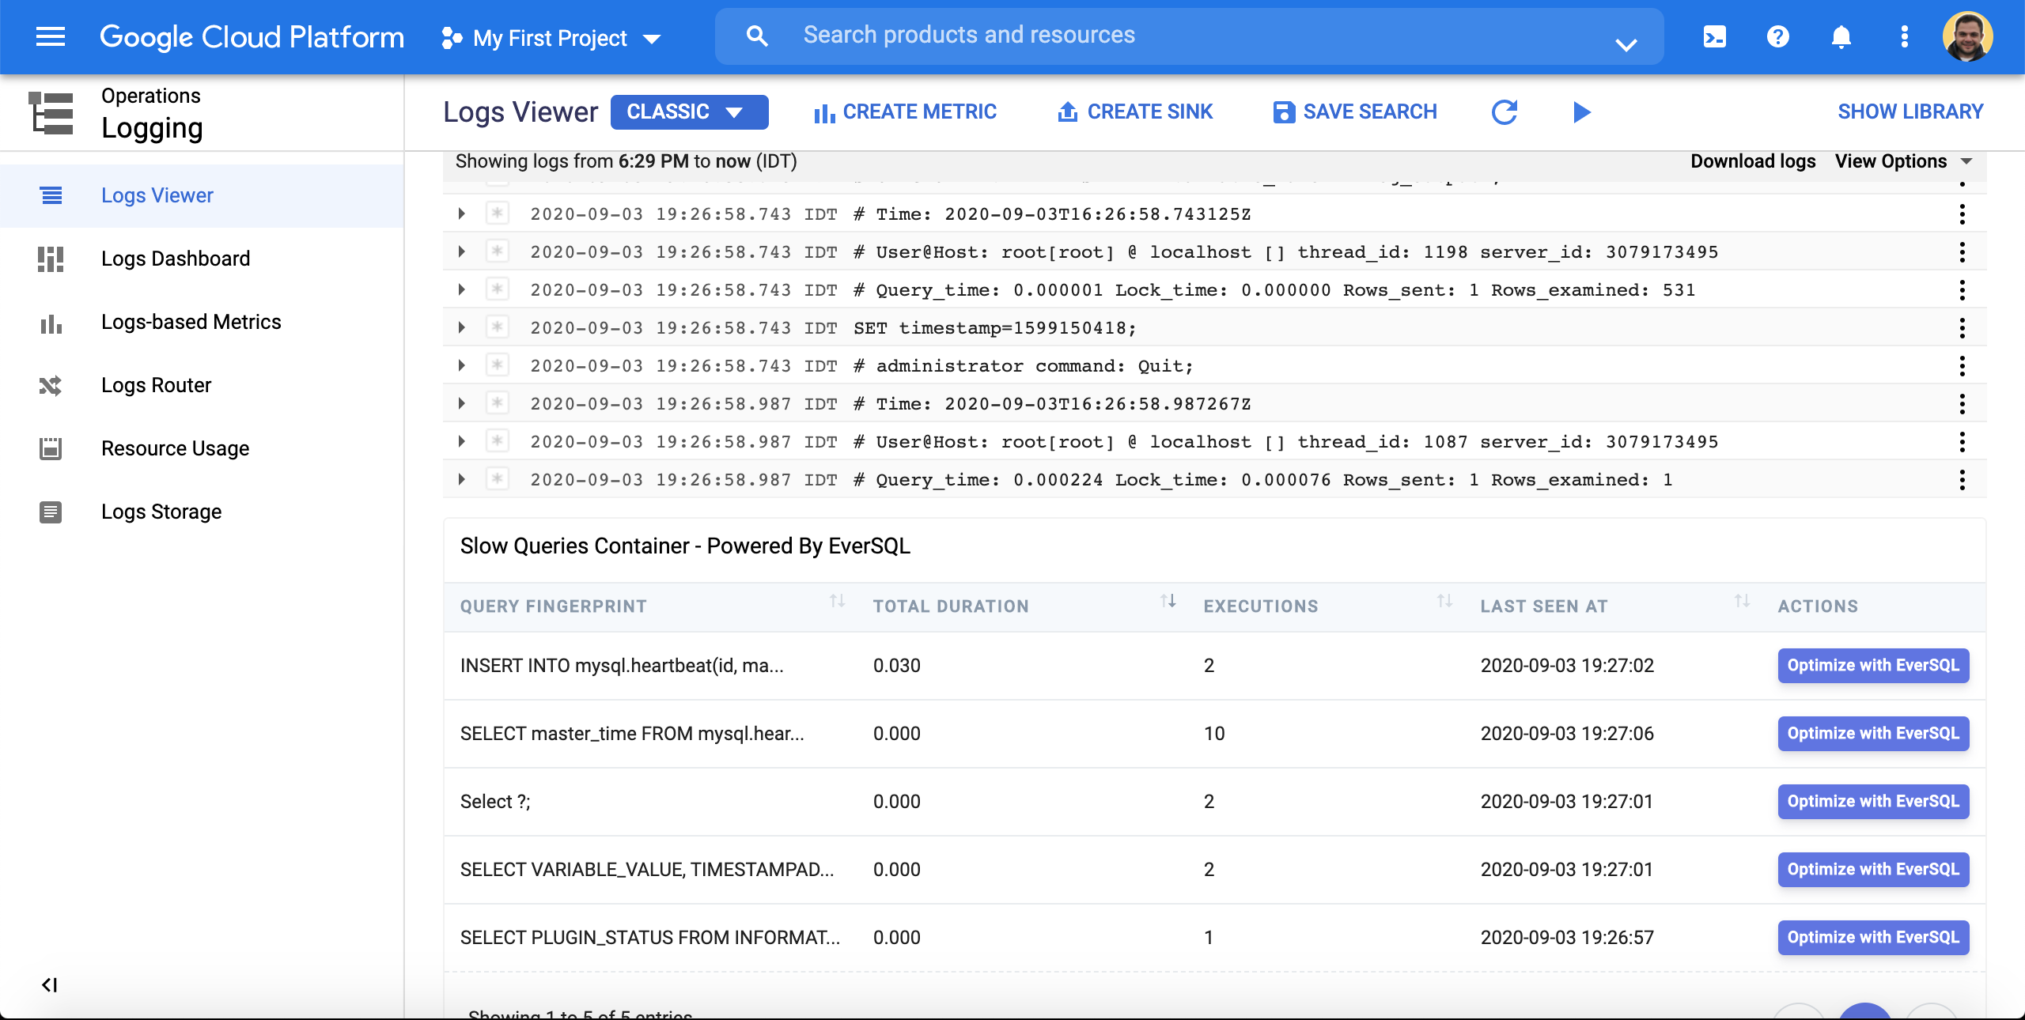Open three-dot menu for thread_id 1198 row
This screenshot has height=1020, width=2025.
click(x=1962, y=252)
